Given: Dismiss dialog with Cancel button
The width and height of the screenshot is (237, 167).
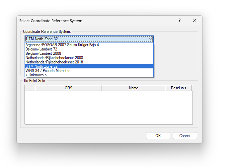Looking at the screenshot, I should [185, 136].
